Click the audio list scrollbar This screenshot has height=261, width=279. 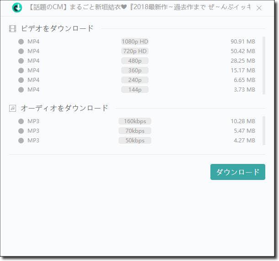pyautogui.click(x=264, y=130)
